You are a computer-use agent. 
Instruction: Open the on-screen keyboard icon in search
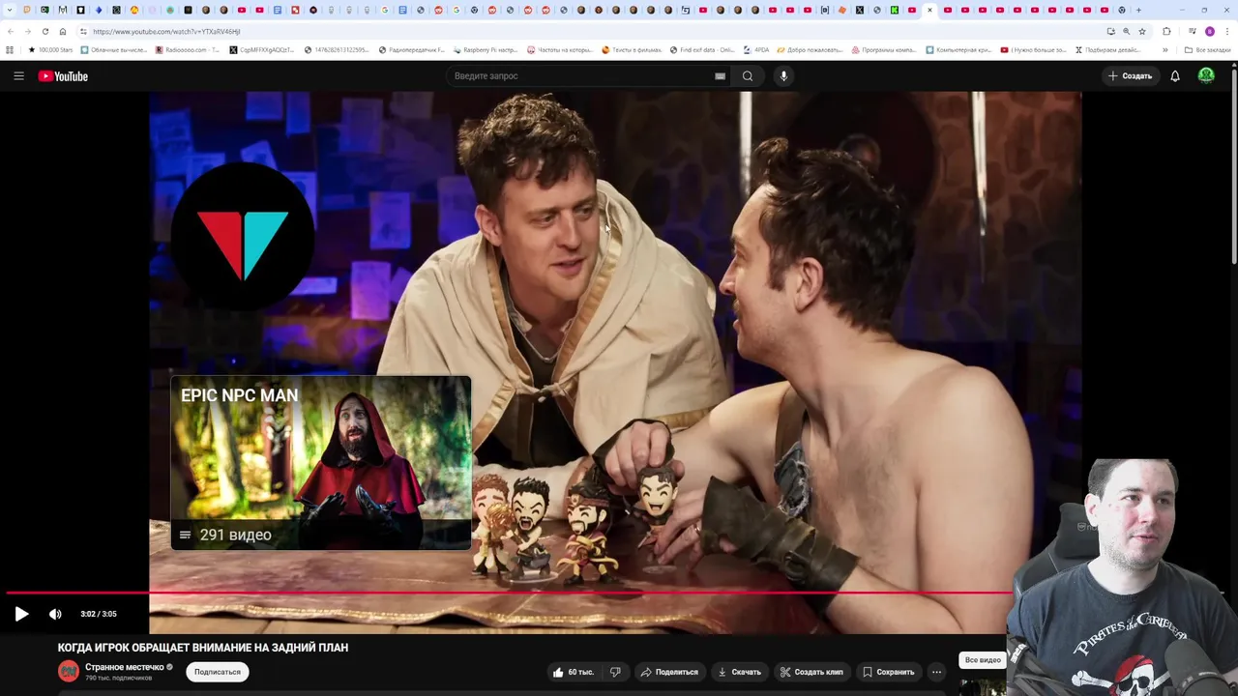coord(720,76)
